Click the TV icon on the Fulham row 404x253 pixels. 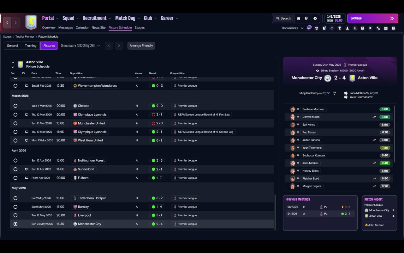(x=27, y=178)
